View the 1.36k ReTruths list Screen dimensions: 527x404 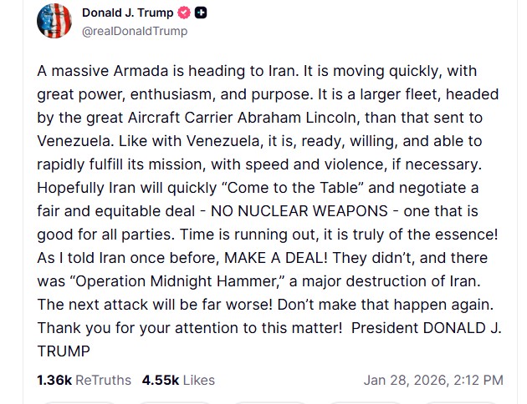click(84, 380)
